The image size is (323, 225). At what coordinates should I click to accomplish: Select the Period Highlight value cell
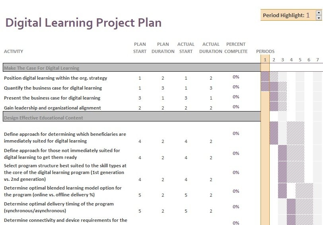coord(307,15)
